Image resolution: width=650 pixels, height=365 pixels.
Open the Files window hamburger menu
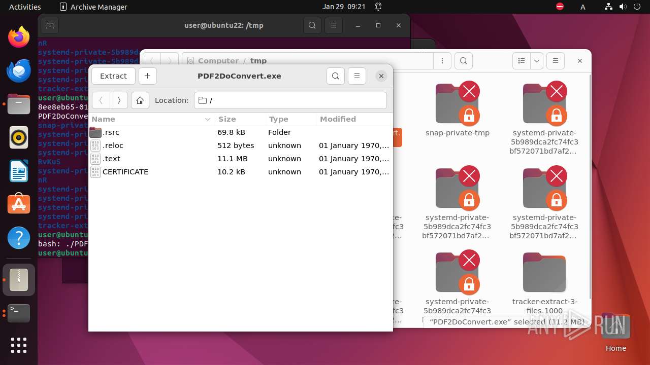(x=556, y=61)
